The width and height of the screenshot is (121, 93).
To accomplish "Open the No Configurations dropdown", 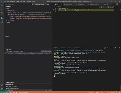I will point(39,4).
